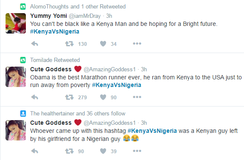Reply to the hashtag girlfriend tweet
This screenshot has width=244, height=160.
(x=35, y=151)
